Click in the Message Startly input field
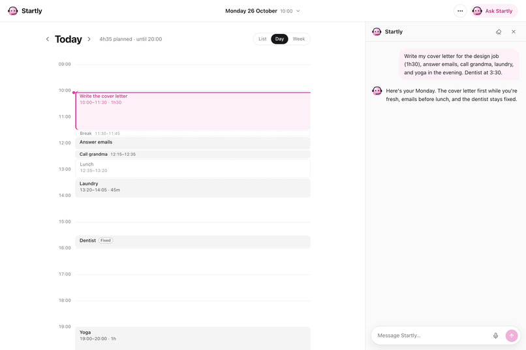This screenshot has height=350, width=526. [x=431, y=335]
